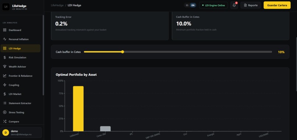Click the Energía axis label
The image size is (297, 140).
[x=211, y=134]
